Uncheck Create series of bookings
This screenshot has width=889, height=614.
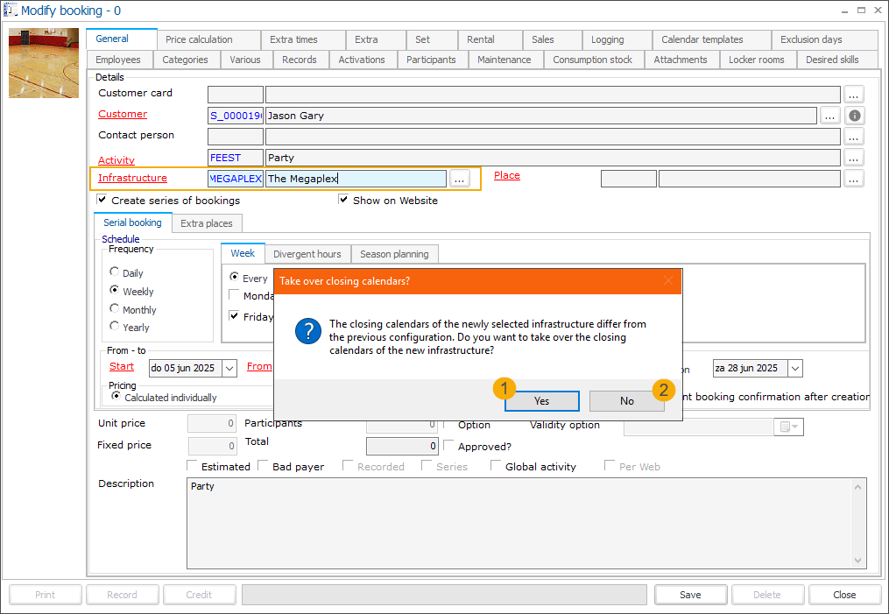(x=102, y=200)
